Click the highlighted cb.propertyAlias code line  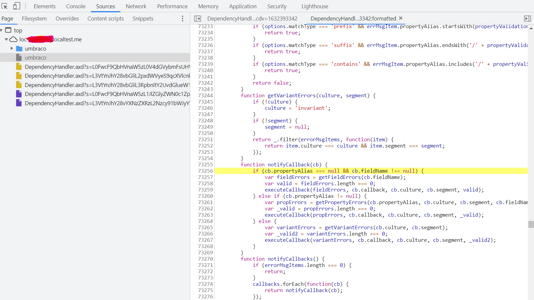click(371, 171)
